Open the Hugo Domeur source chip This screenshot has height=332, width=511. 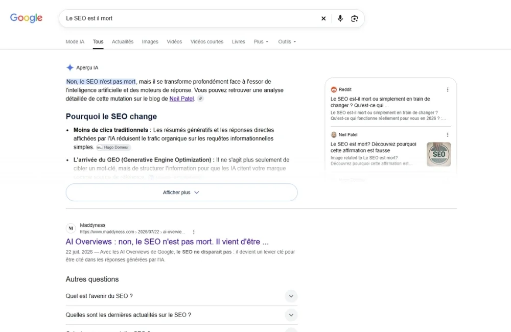(114, 147)
